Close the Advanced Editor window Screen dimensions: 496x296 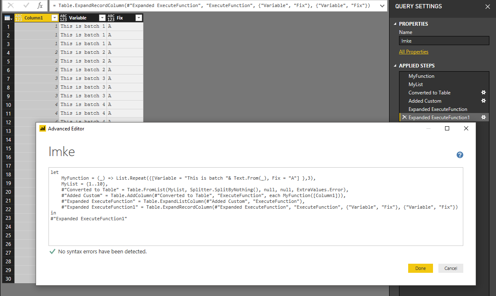pyautogui.click(x=466, y=128)
